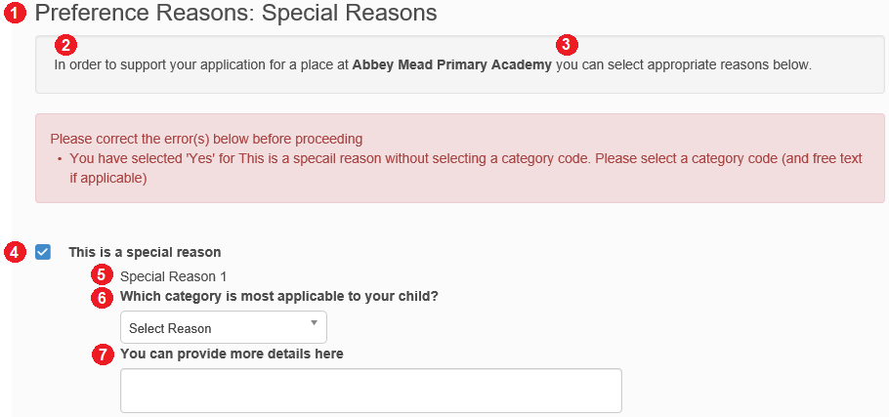The height and width of the screenshot is (417, 889).
Task: Uncheck the 'This is a special reason' checkbox
Action: 43,252
